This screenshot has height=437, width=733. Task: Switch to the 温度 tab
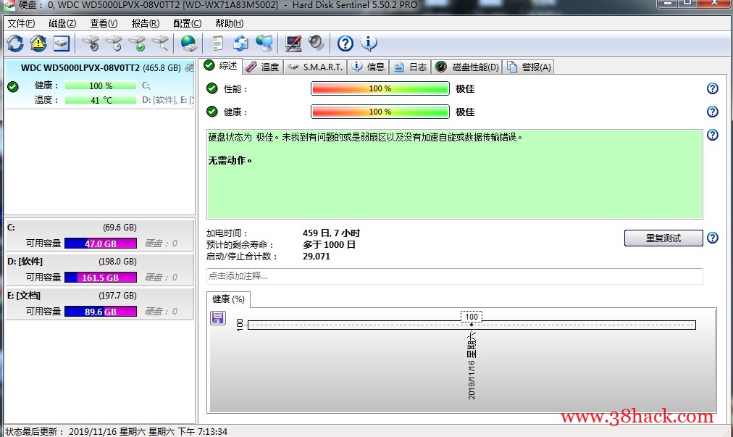[x=262, y=67]
